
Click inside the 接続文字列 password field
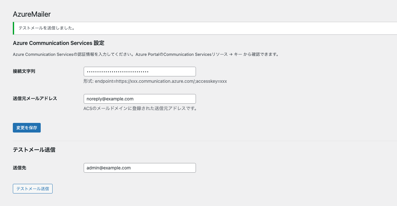(139, 71)
